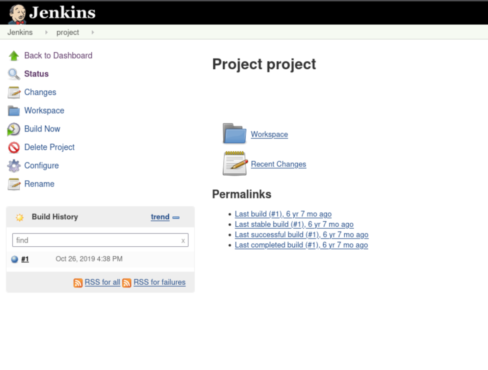
Task: Click the magnifying glass Status icon
Action: coord(14,74)
